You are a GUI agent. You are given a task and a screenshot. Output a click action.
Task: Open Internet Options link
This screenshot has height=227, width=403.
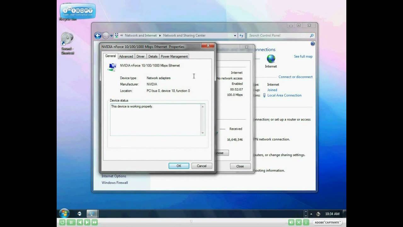pos(114,176)
